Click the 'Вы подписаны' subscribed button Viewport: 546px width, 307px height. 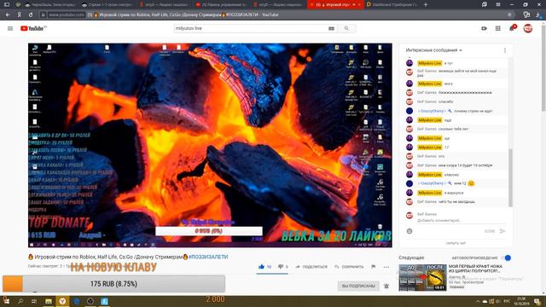pos(358,287)
